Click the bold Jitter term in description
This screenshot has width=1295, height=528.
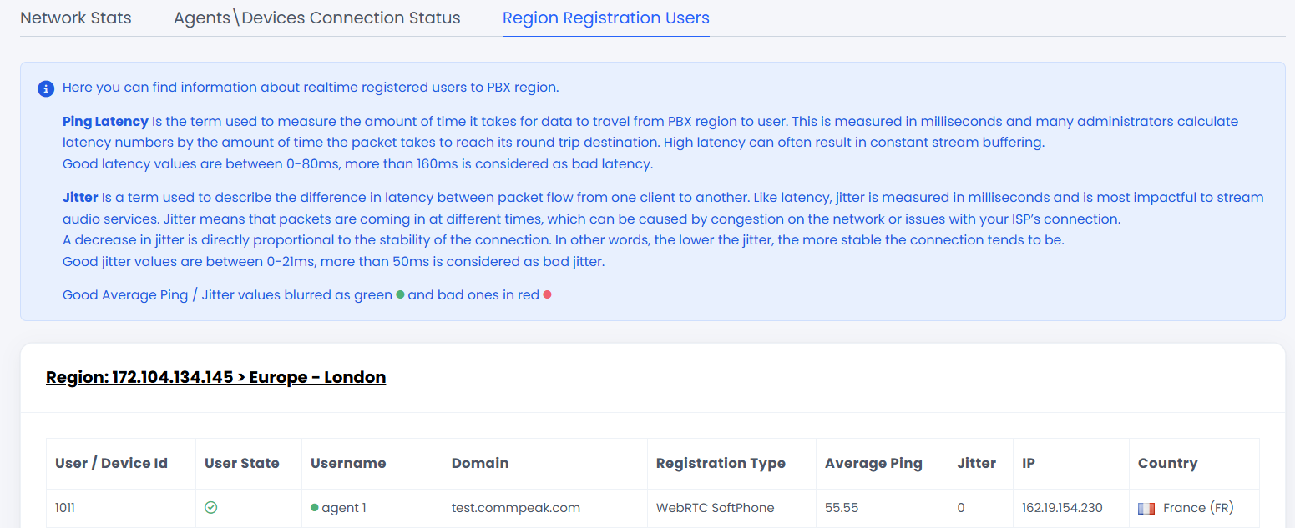point(80,198)
